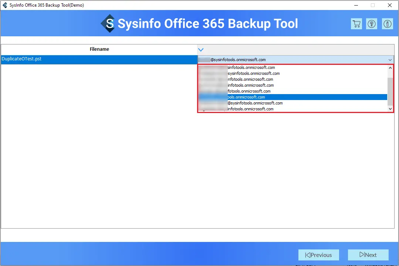Click the blue chevron above mailbox column
Screen dimensions: 399x266
pos(201,50)
